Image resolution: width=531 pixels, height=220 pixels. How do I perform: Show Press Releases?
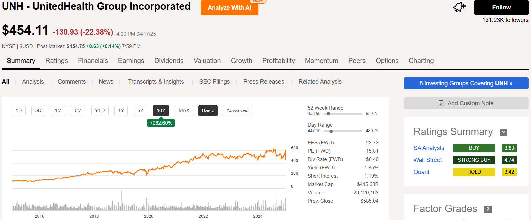264,82
